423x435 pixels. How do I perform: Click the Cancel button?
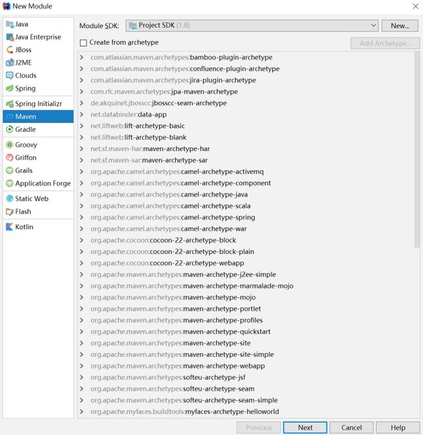pyautogui.click(x=351, y=427)
